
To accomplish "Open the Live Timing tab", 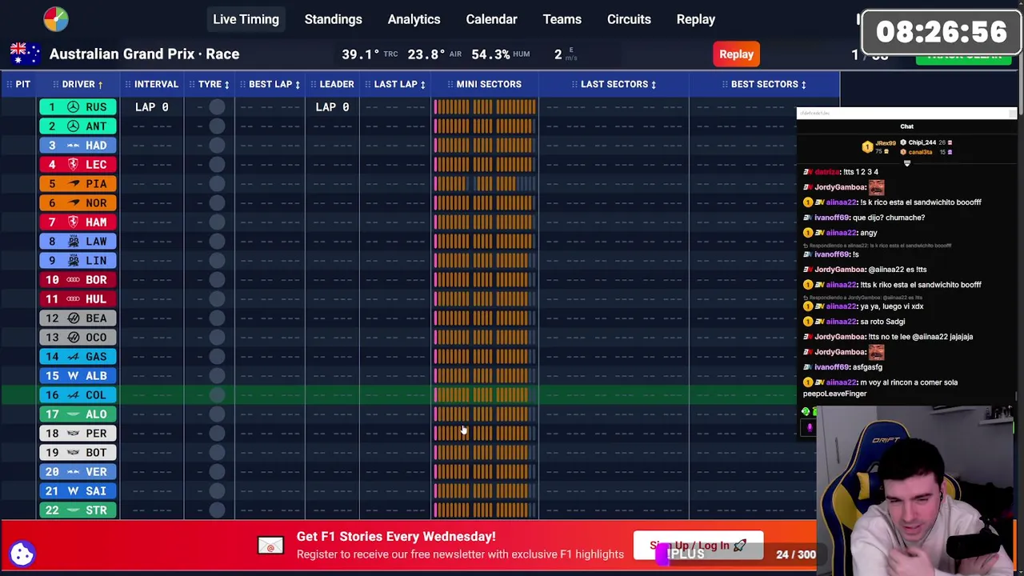I will pyautogui.click(x=246, y=19).
